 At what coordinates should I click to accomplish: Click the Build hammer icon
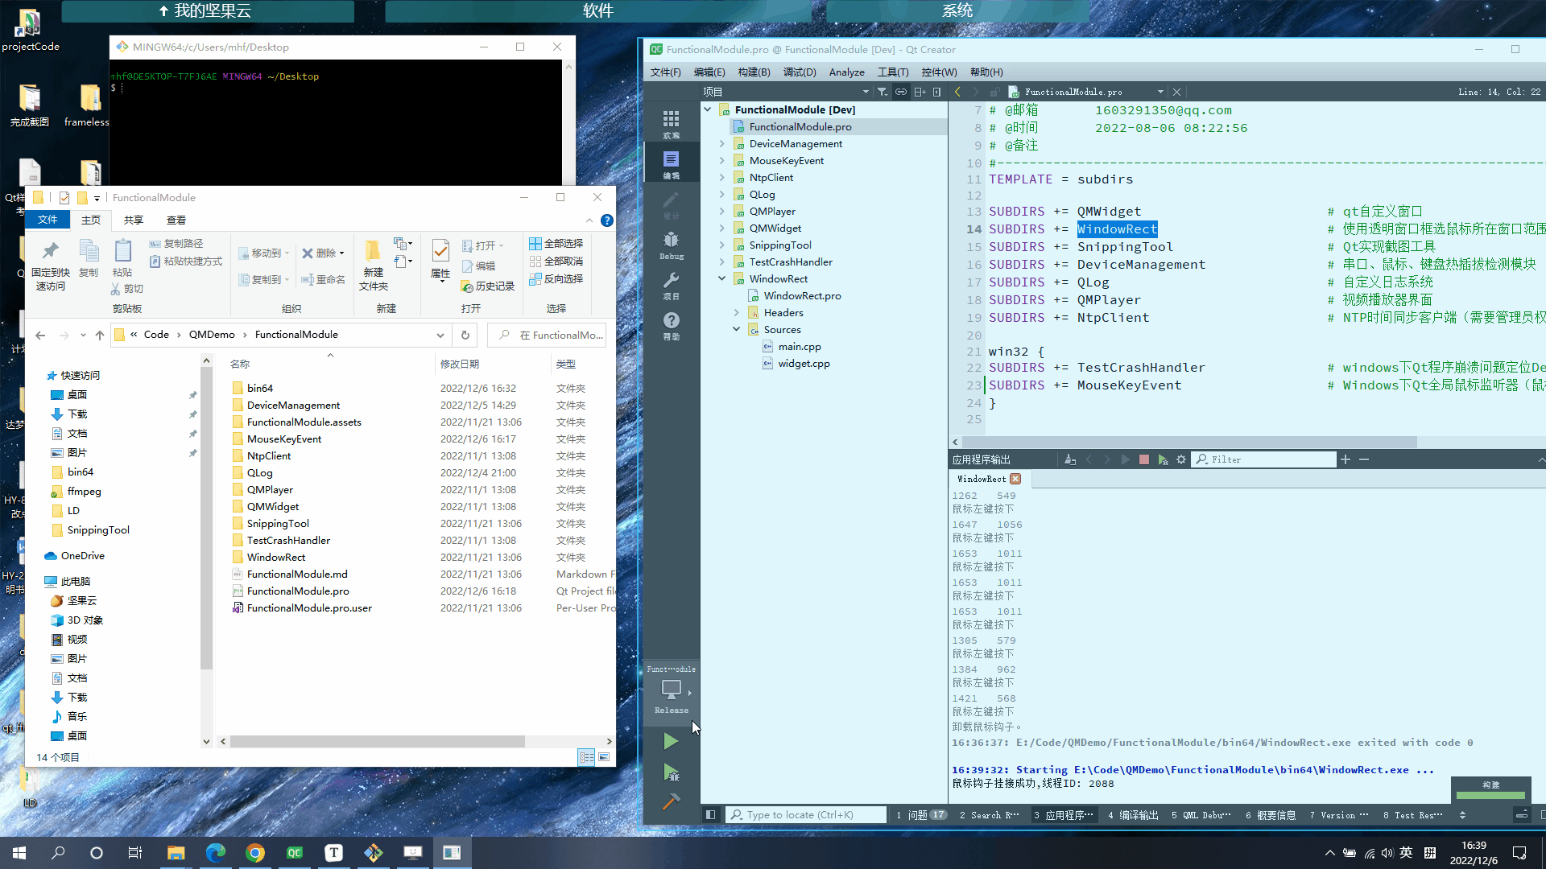[670, 802]
